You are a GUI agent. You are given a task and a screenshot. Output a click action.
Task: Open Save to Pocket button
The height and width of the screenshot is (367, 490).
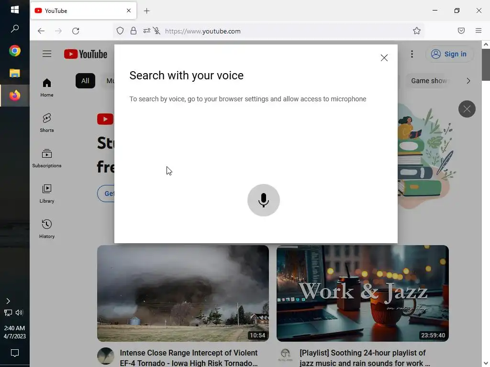(x=461, y=31)
